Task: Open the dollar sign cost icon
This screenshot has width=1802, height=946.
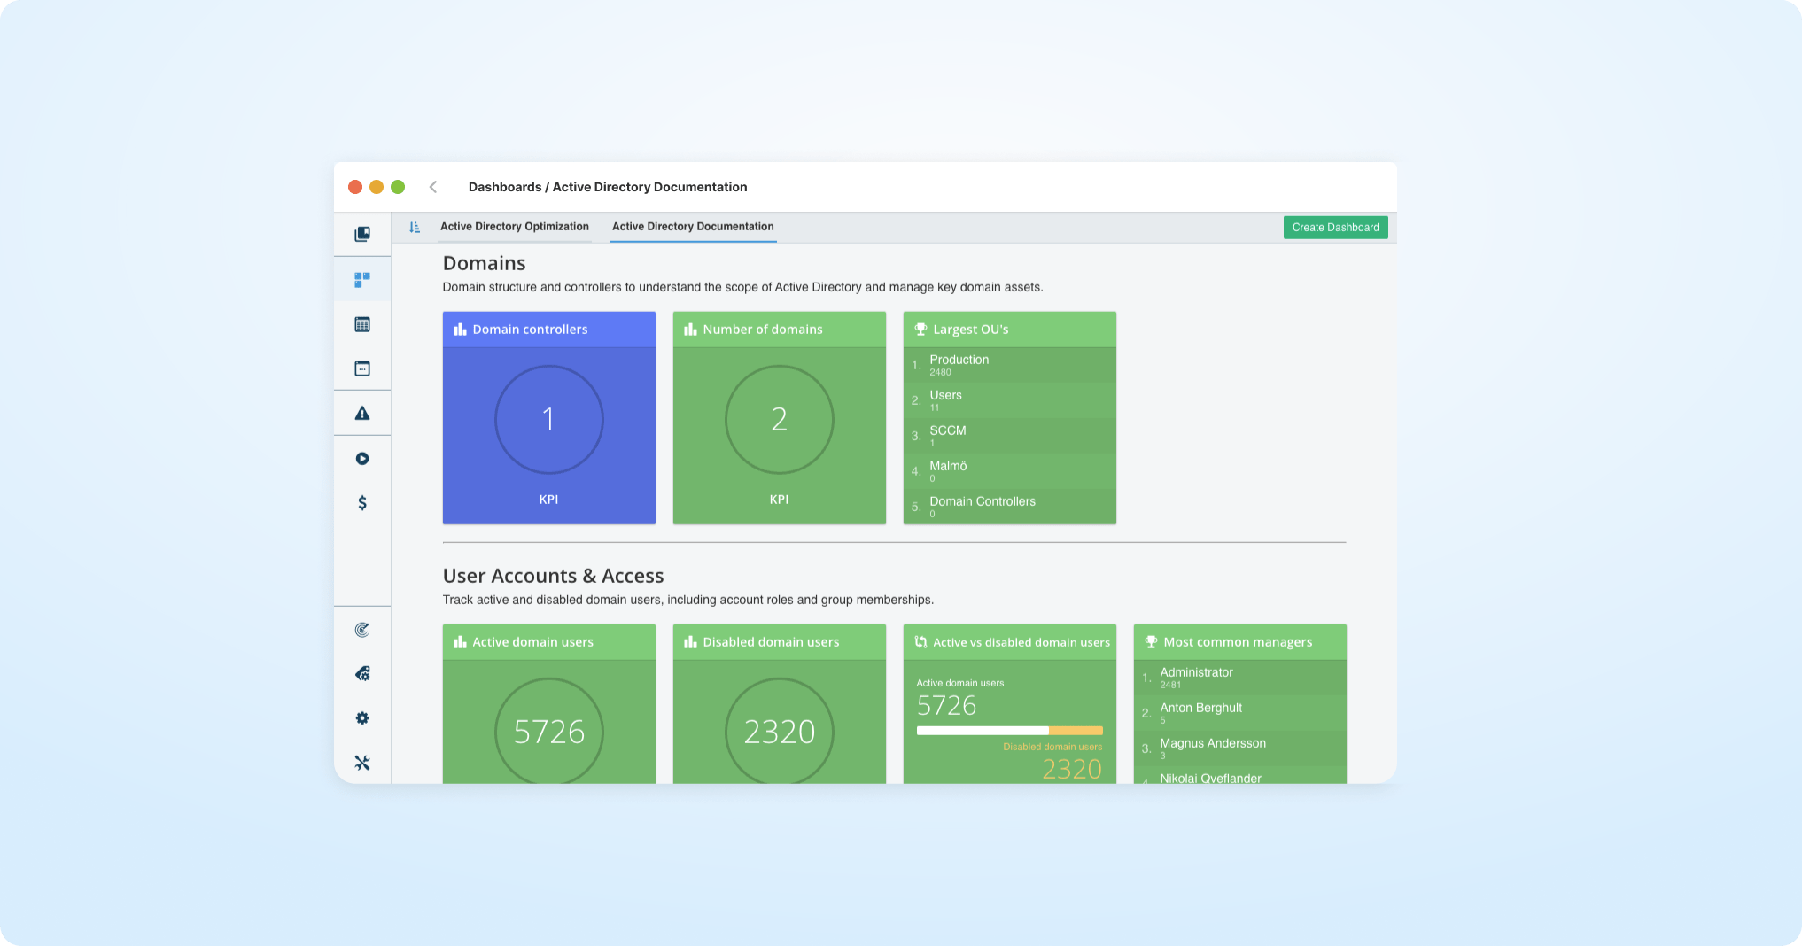Action: 362,502
